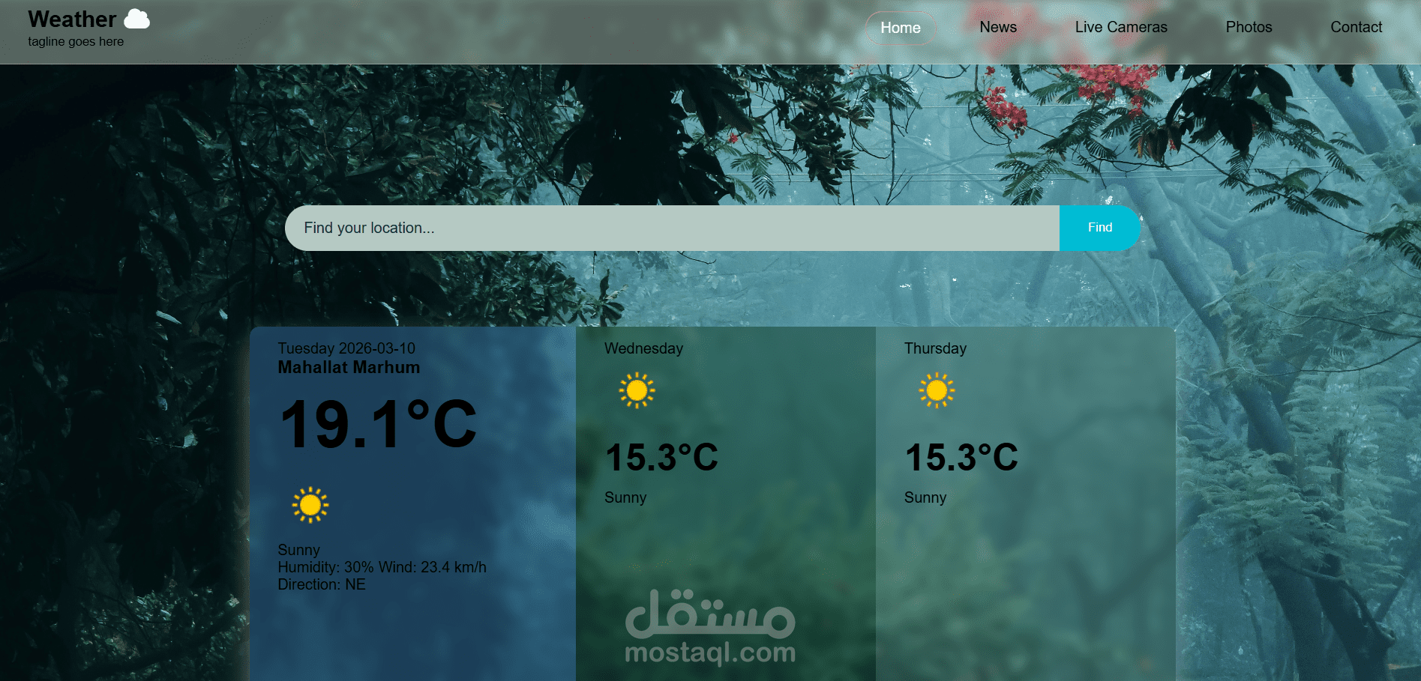1421x681 pixels.
Task: Click the humidity and wind details text
Action: (382, 567)
